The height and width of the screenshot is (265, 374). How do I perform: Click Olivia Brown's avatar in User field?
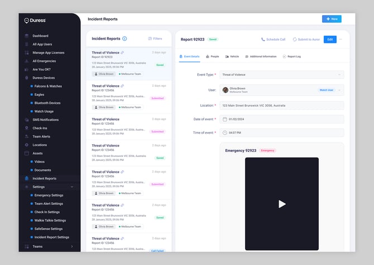(225, 90)
